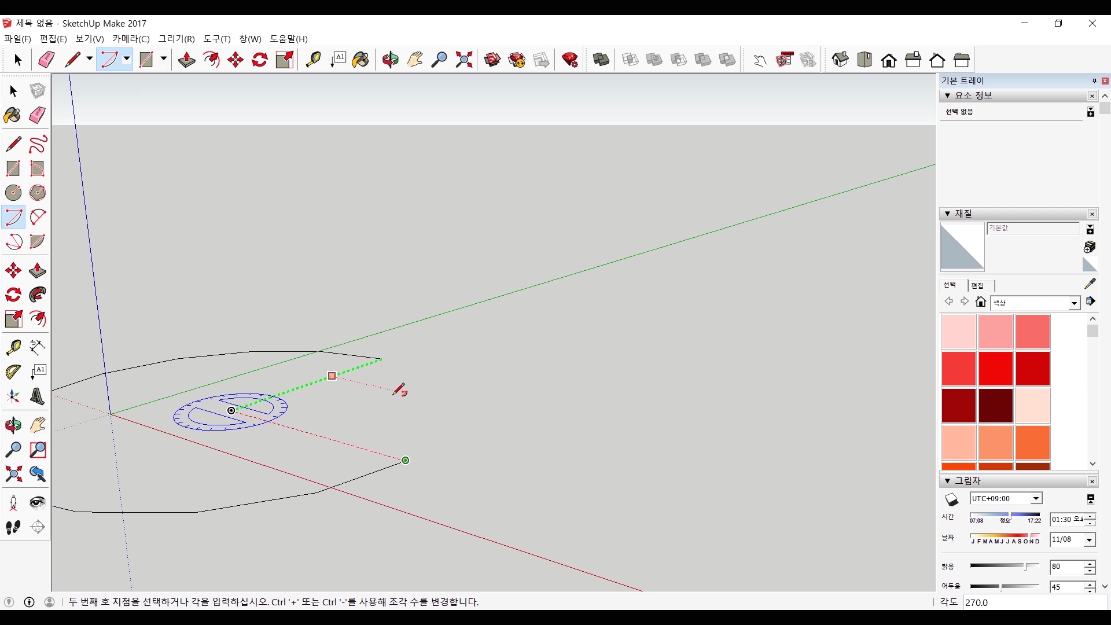1111x625 pixels.
Task: Click the sample paint eyedropper button
Action: 1090,284
